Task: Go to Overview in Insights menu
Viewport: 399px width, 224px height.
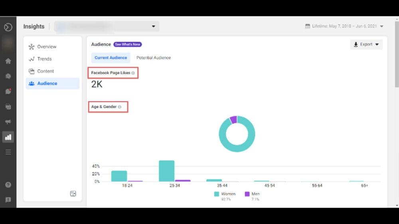Action: click(x=47, y=47)
